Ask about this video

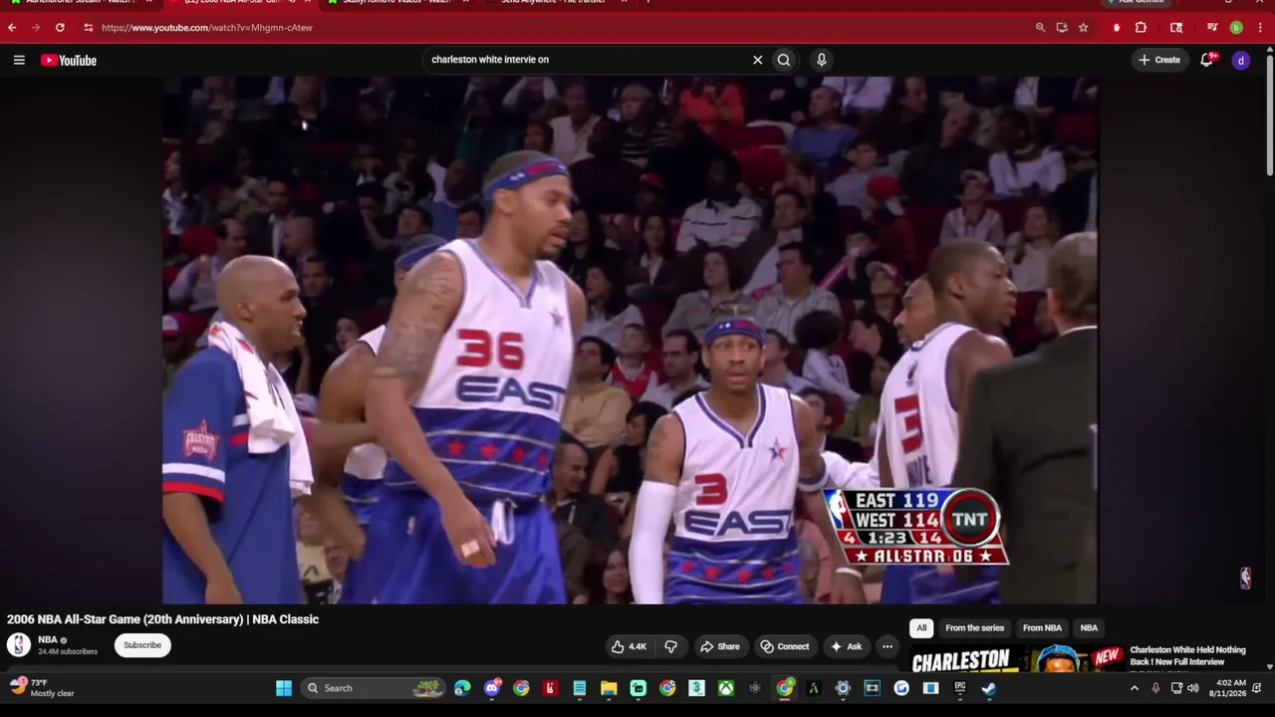click(x=846, y=646)
